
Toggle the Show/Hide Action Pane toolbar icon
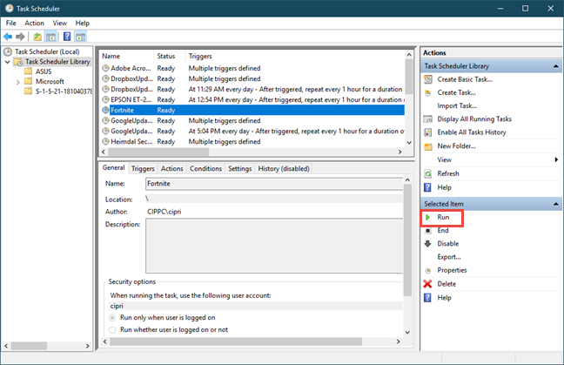pos(80,37)
